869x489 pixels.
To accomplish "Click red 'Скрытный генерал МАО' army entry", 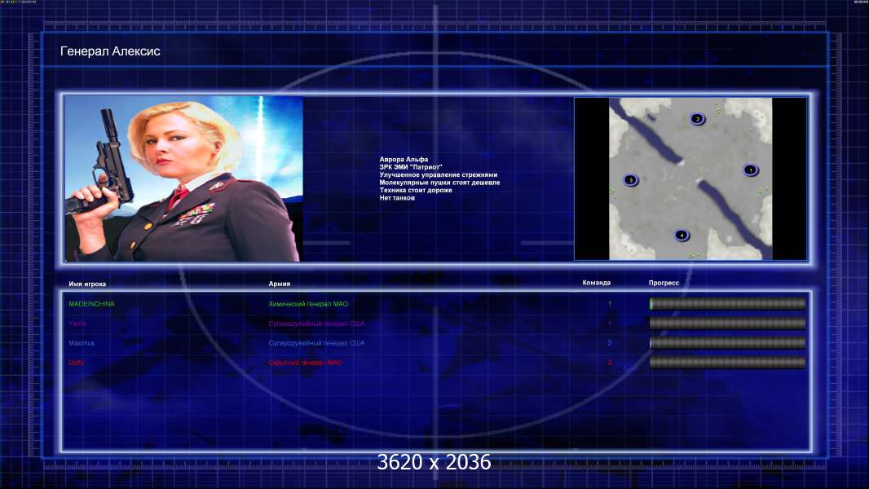I will tap(306, 363).
